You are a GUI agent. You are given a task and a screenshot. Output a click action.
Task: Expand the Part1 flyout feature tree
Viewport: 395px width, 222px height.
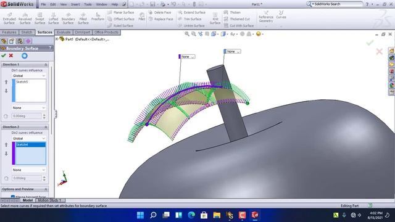[57, 39]
